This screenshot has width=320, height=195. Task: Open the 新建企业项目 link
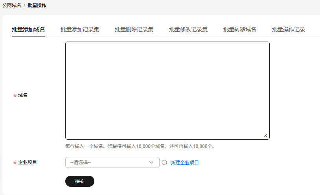[184, 162]
